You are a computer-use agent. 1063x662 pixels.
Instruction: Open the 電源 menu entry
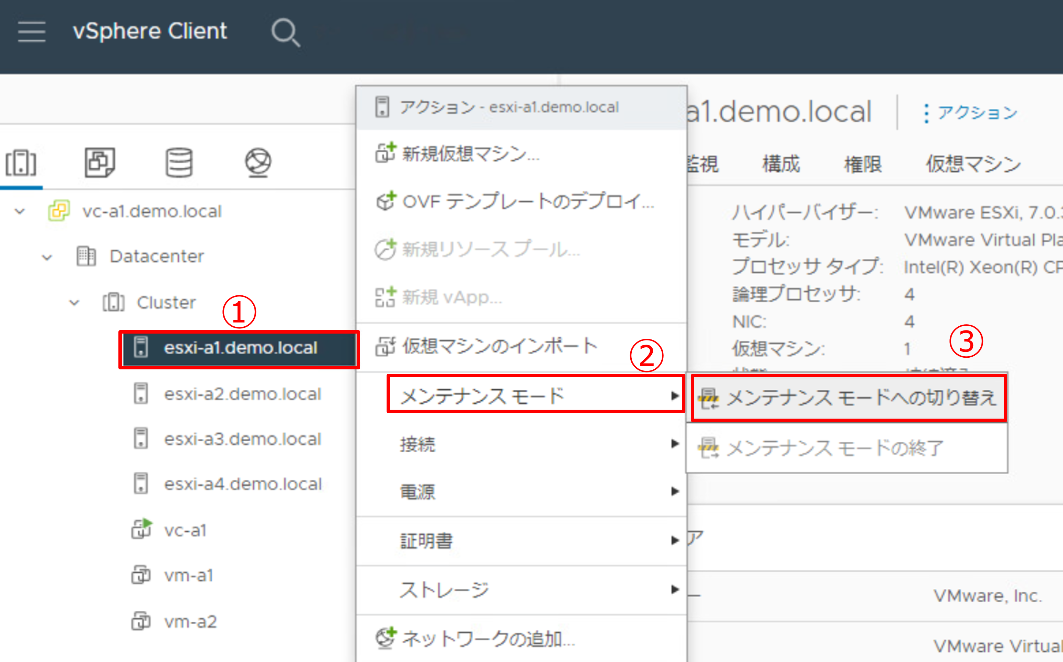pyautogui.click(x=522, y=491)
